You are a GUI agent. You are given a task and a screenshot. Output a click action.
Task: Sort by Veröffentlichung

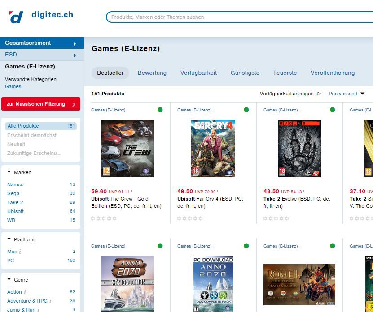coord(333,73)
